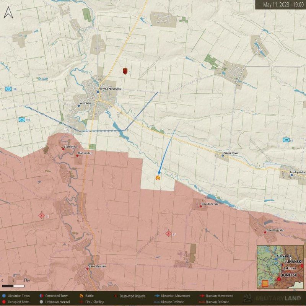306x306 pixels.
Task: Click the Russian unit marker labeled 37
Action: pos(169,233)
